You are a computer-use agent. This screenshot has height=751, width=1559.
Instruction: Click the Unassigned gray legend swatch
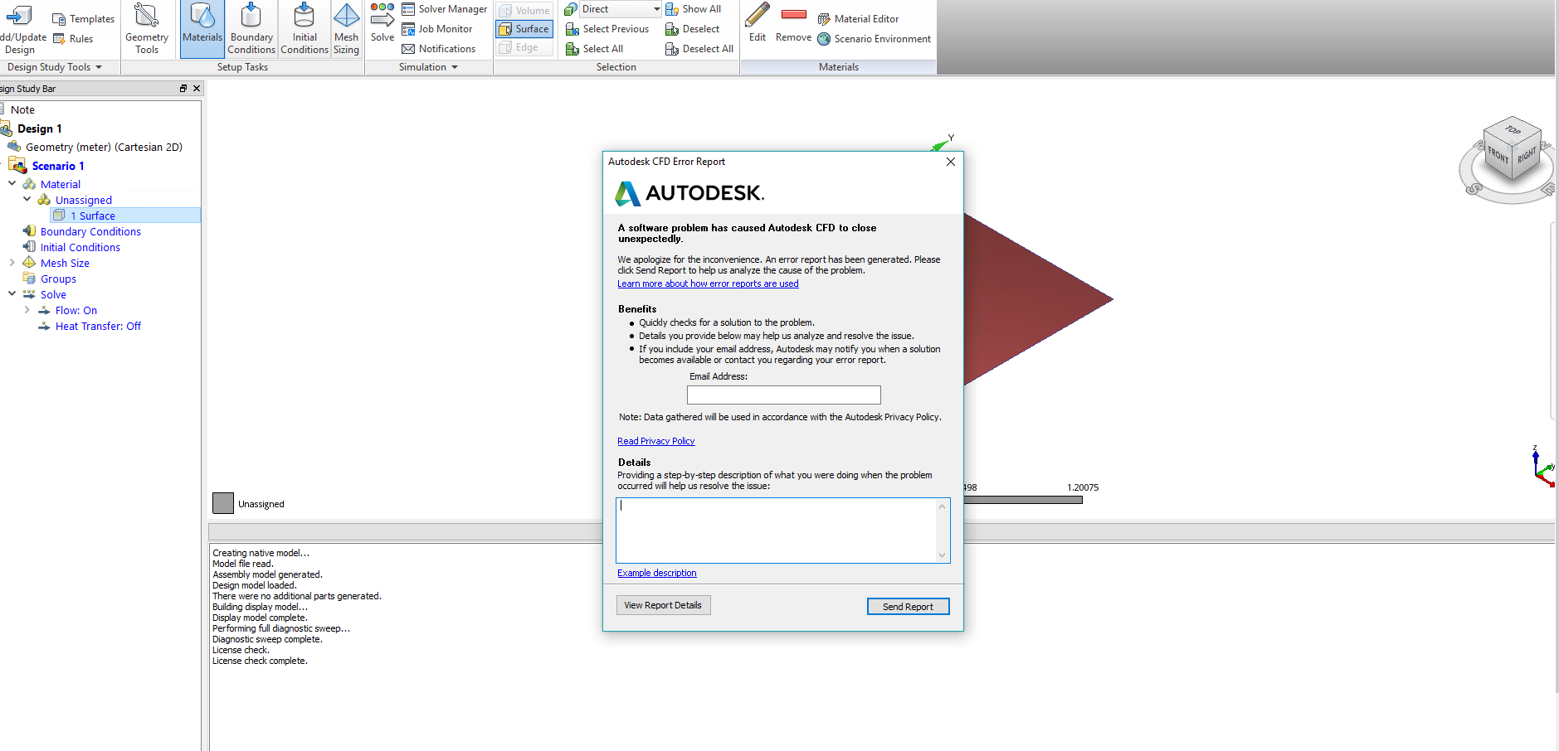coord(223,503)
